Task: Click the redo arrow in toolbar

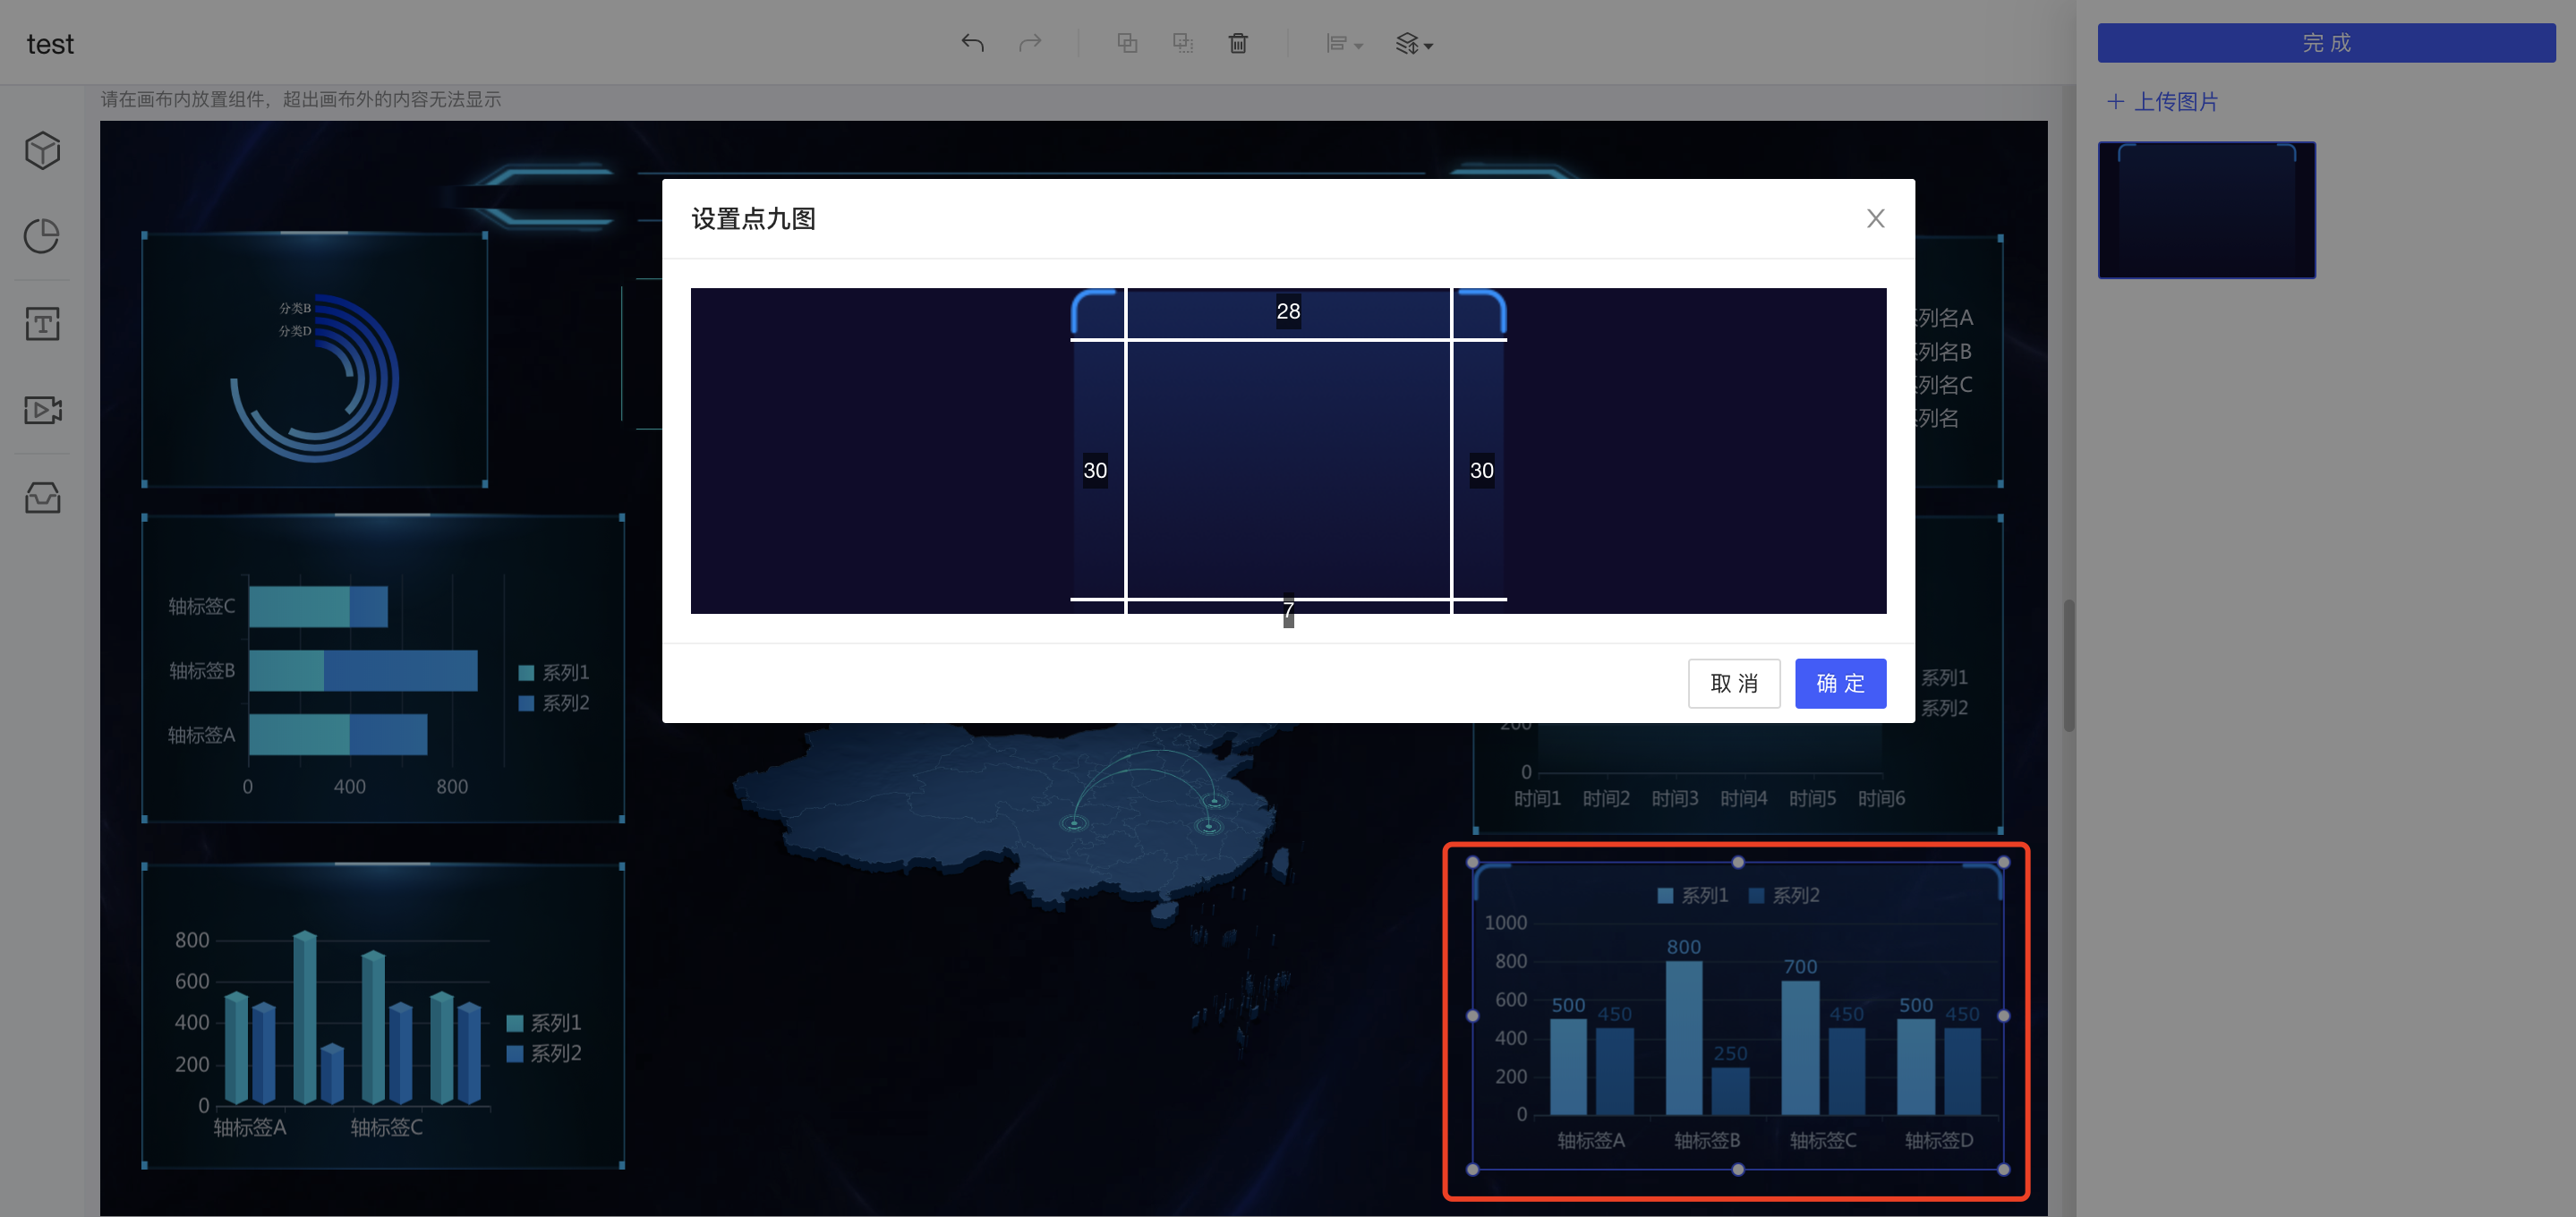Action: [x=1030, y=43]
